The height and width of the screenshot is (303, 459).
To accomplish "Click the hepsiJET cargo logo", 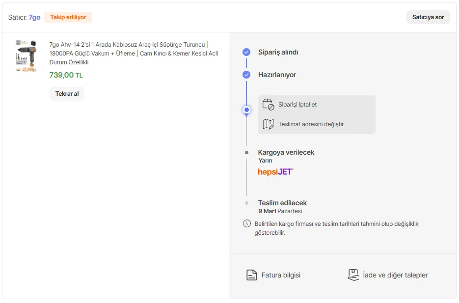I will [275, 172].
